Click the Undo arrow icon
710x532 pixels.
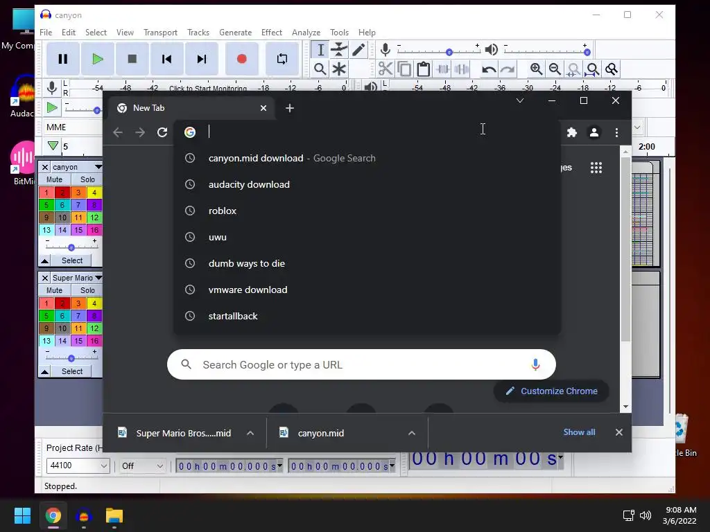tap(489, 69)
